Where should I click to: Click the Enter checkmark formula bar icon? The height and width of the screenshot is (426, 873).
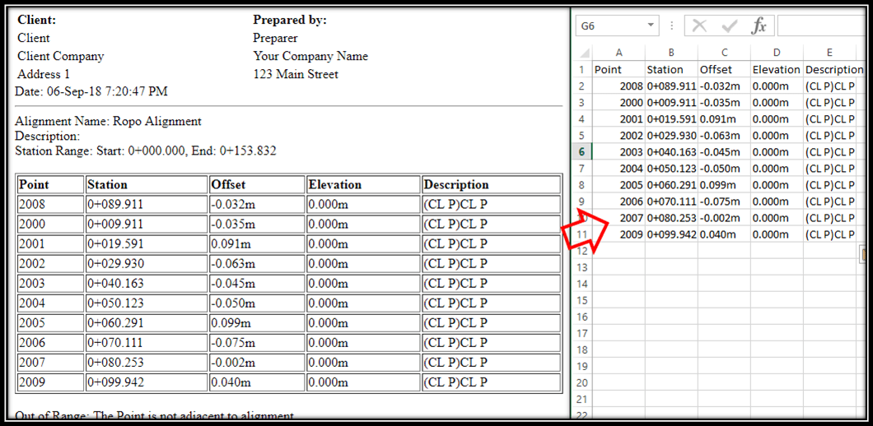[729, 25]
